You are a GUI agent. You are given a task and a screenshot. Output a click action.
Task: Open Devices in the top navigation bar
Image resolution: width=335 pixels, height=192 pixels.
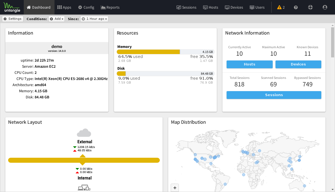click(234, 7)
